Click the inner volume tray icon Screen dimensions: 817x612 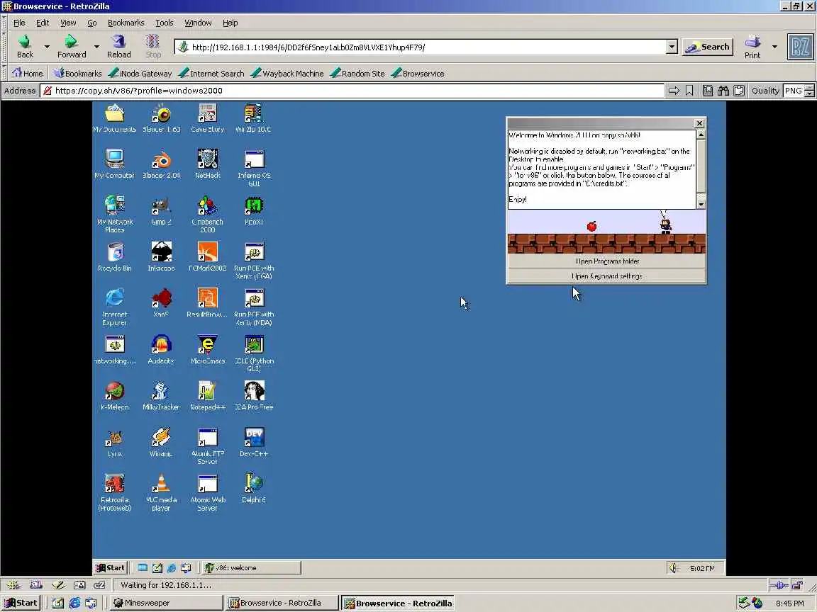pyautogui.click(x=674, y=568)
